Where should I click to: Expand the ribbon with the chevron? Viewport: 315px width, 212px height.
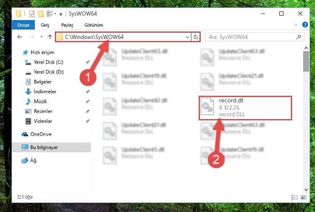[x=296, y=25]
